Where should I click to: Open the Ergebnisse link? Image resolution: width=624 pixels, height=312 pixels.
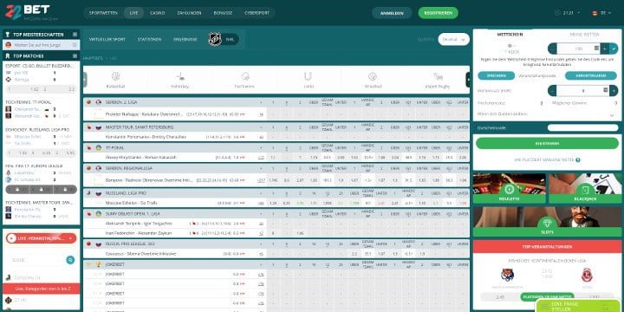(x=185, y=39)
